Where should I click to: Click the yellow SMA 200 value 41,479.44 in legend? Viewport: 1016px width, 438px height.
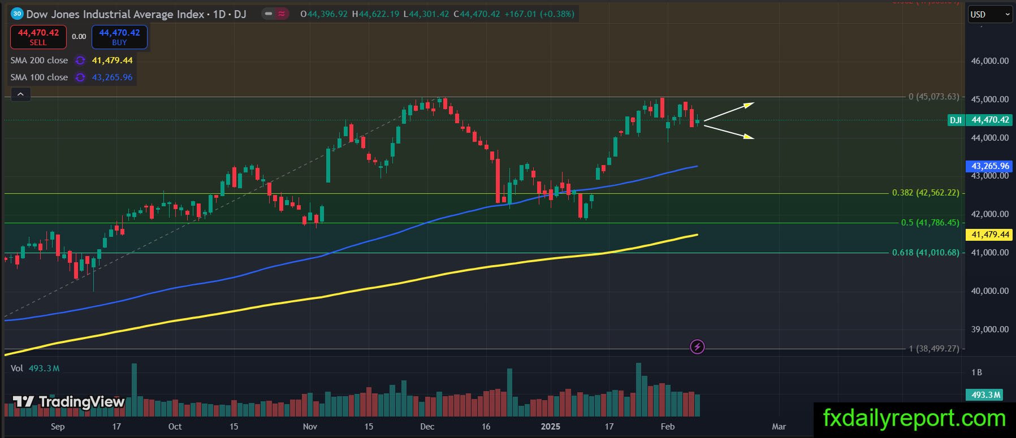113,60
